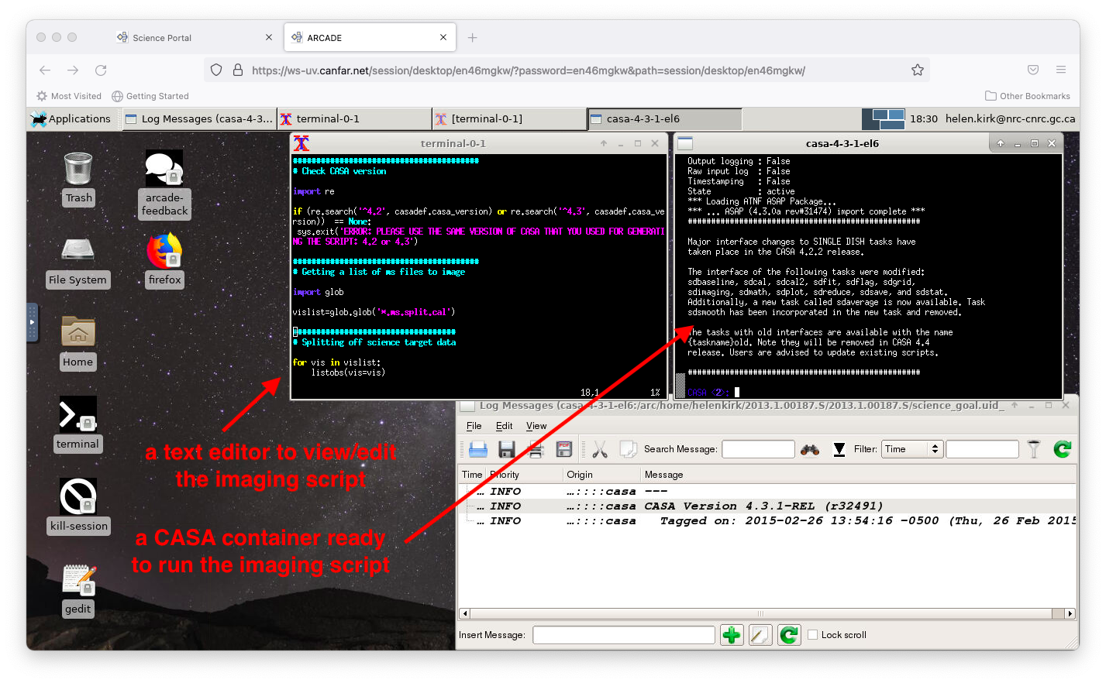Open the Edit menu in Log Messages

click(504, 426)
